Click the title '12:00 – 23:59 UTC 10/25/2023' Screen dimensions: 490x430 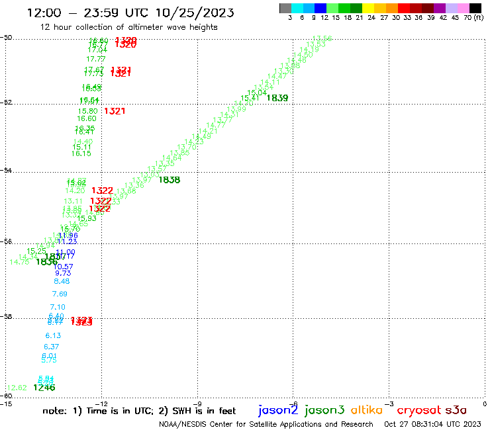130,13
